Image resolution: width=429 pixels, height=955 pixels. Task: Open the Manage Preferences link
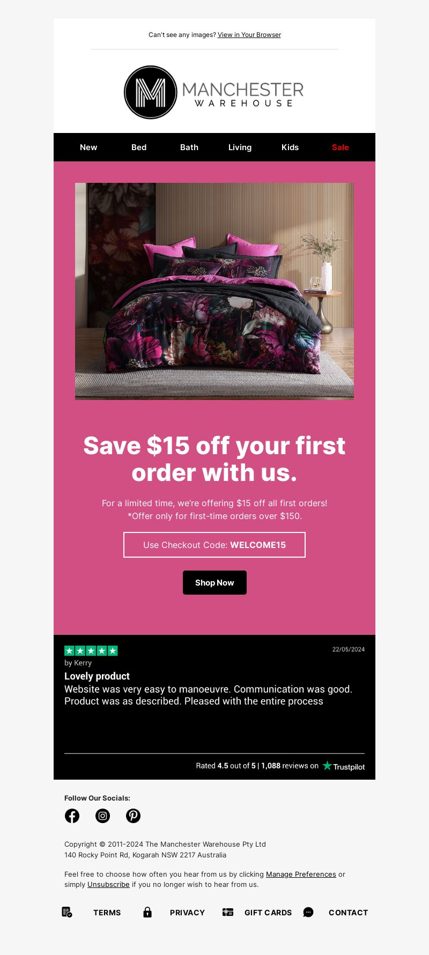(x=301, y=874)
